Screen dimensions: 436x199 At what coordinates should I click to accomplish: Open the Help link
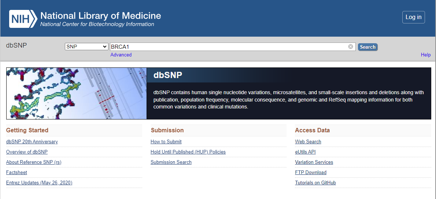[426, 55]
